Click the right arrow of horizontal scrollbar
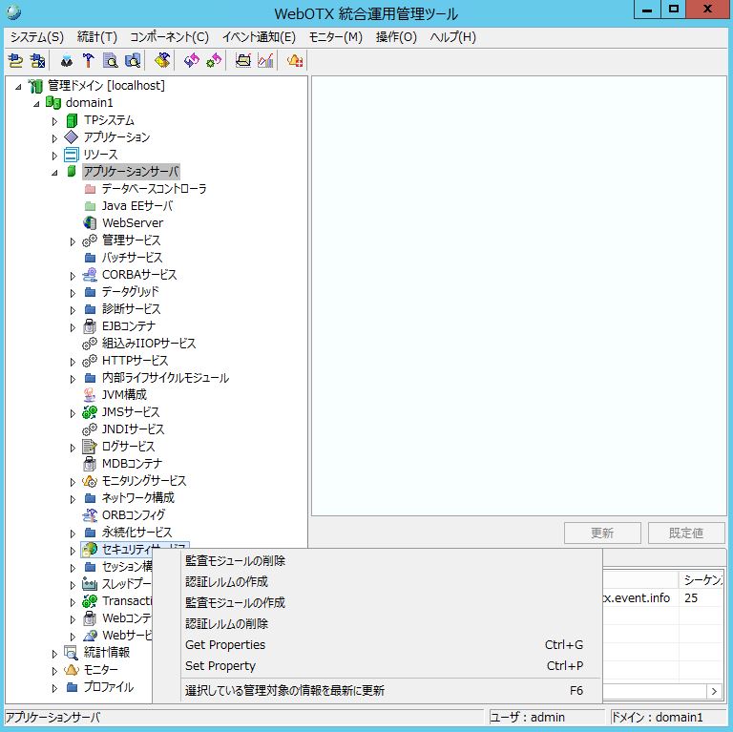Screen dimensions: 733x732 pos(713,691)
